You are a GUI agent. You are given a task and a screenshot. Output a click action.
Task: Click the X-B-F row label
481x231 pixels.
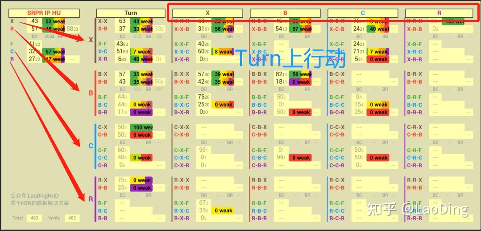(x=259, y=44)
